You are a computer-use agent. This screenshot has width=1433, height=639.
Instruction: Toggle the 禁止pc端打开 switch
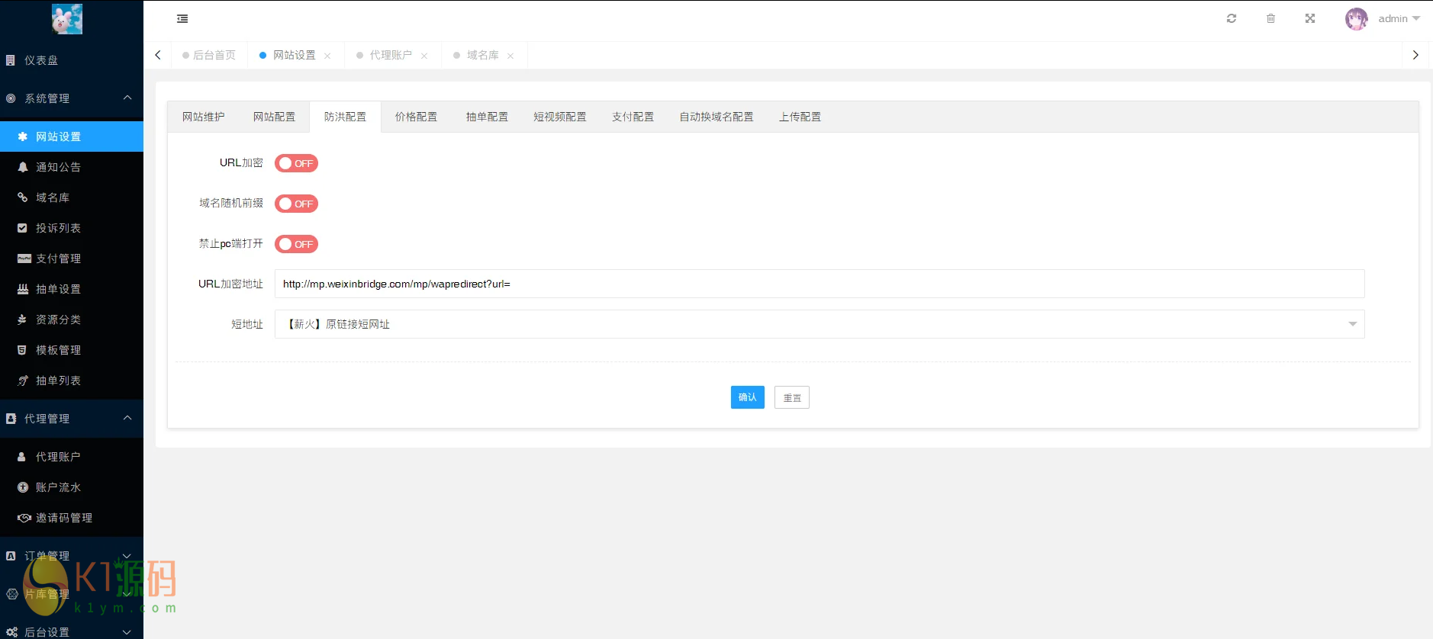[x=296, y=244]
